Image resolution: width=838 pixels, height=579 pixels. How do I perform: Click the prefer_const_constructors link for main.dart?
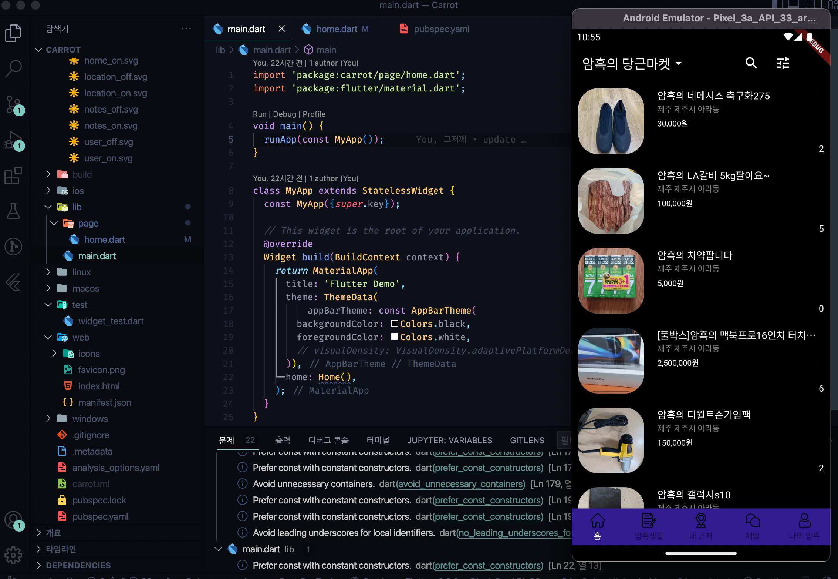(489, 565)
